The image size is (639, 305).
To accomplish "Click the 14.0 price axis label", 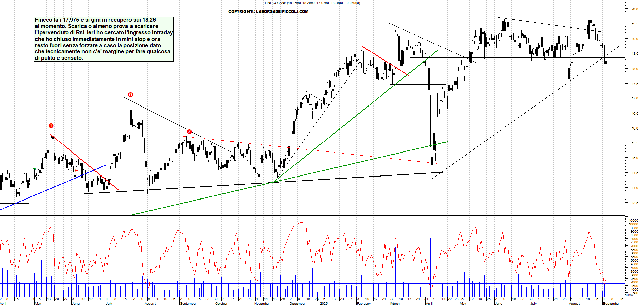I will click(635, 188).
